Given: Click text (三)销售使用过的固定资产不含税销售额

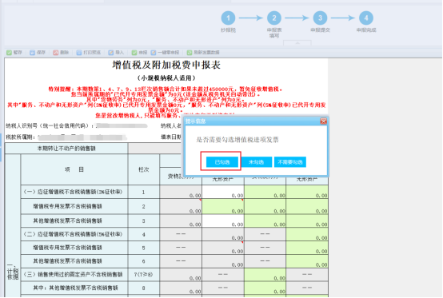Looking at the screenshot, I should (73, 275).
